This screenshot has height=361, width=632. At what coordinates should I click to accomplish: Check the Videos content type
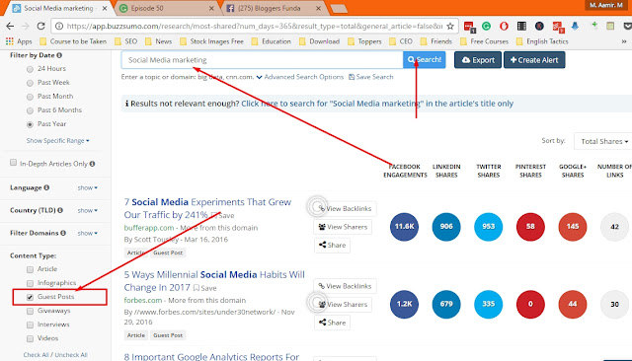tap(30, 339)
